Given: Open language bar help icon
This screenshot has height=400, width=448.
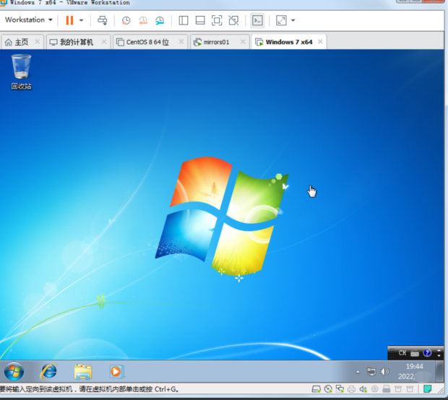Looking at the screenshot, I should [x=427, y=353].
